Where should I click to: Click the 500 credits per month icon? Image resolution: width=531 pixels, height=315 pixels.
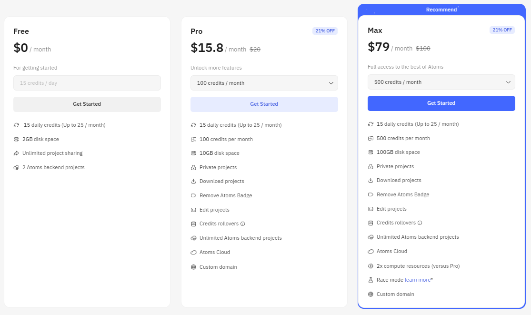tap(371, 138)
